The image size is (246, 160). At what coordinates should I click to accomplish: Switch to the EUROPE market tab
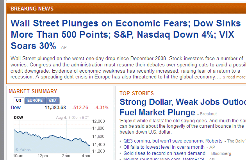click(x=36, y=100)
